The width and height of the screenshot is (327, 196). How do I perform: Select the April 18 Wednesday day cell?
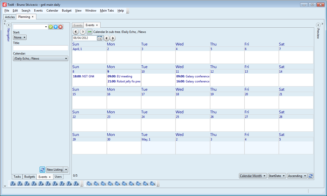click(x=193, y=101)
